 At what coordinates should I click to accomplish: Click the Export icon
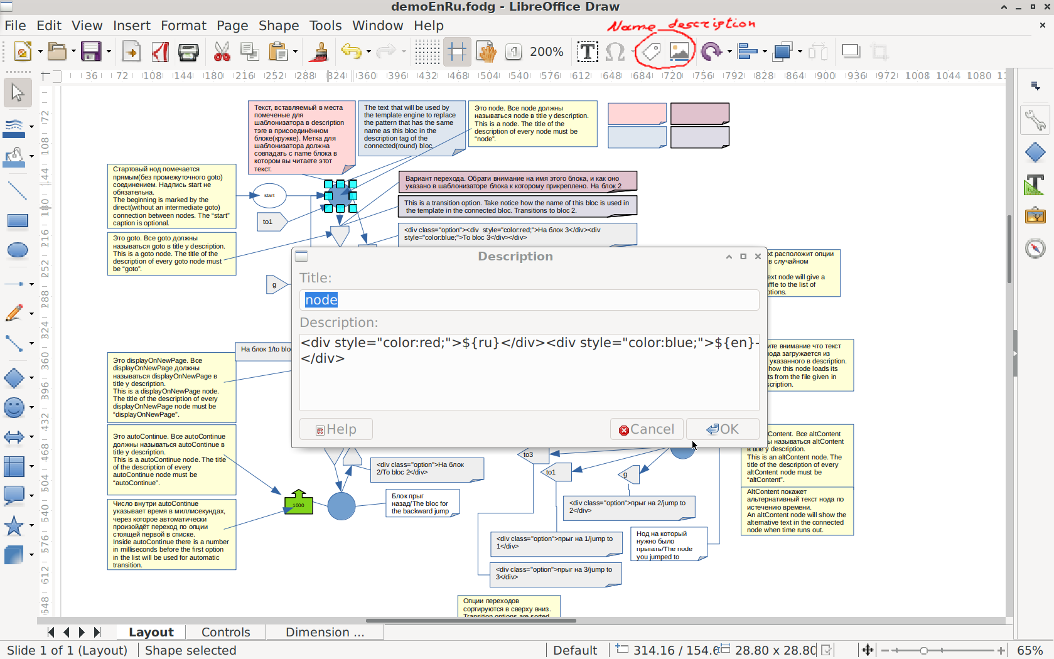131,51
